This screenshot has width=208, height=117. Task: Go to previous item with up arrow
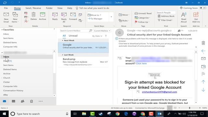(x=203, y=82)
